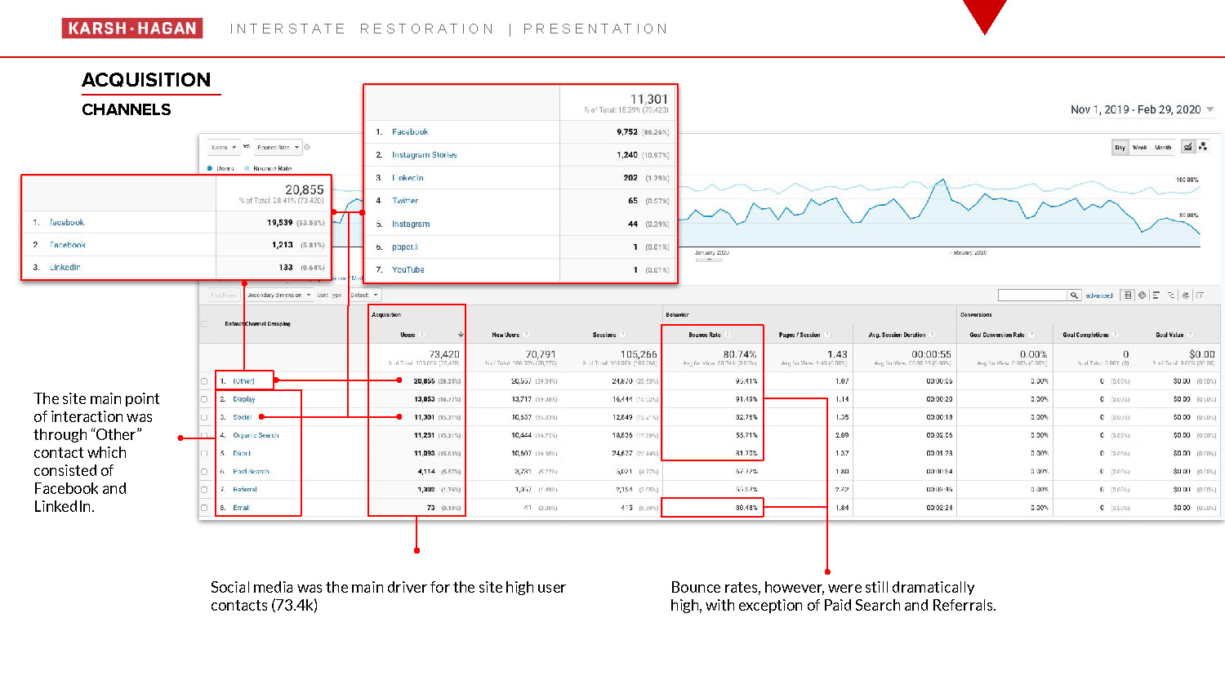Image resolution: width=1225 pixels, height=689 pixels.
Task: Check the Display row checkbox
Action: pos(204,399)
